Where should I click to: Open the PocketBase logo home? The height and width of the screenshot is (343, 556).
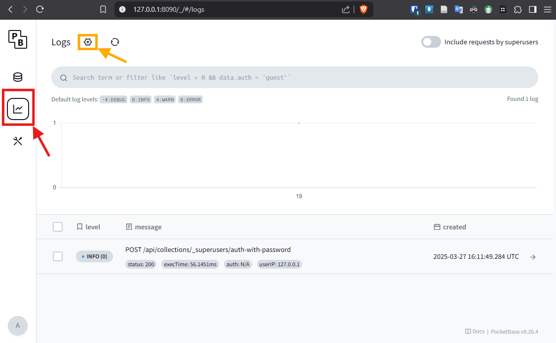[18, 39]
